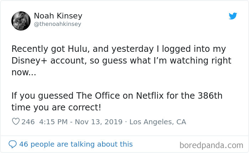The height and width of the screenshot is (153, 249).
Task: Like the tweet with the heart icon
Action: 16,122
